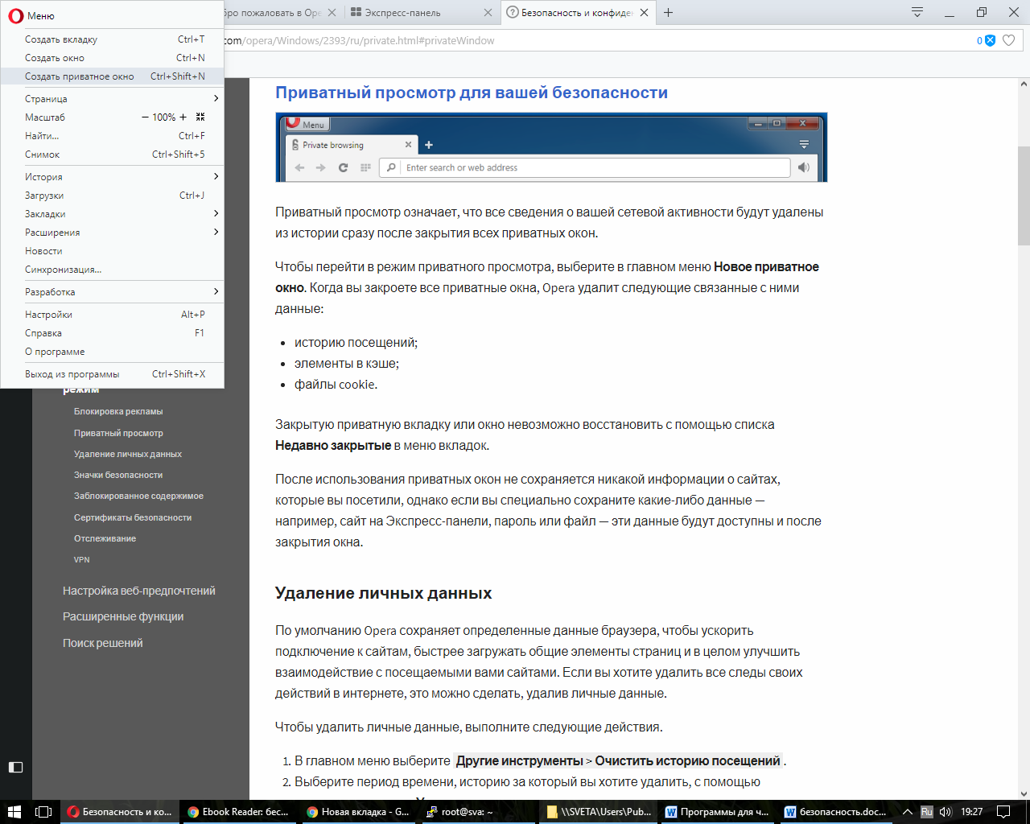Switch to Ebook Reader Chrome taskbar window

coord(238,812)
